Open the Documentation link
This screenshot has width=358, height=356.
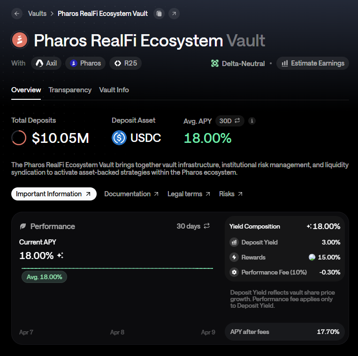point(131,194)
